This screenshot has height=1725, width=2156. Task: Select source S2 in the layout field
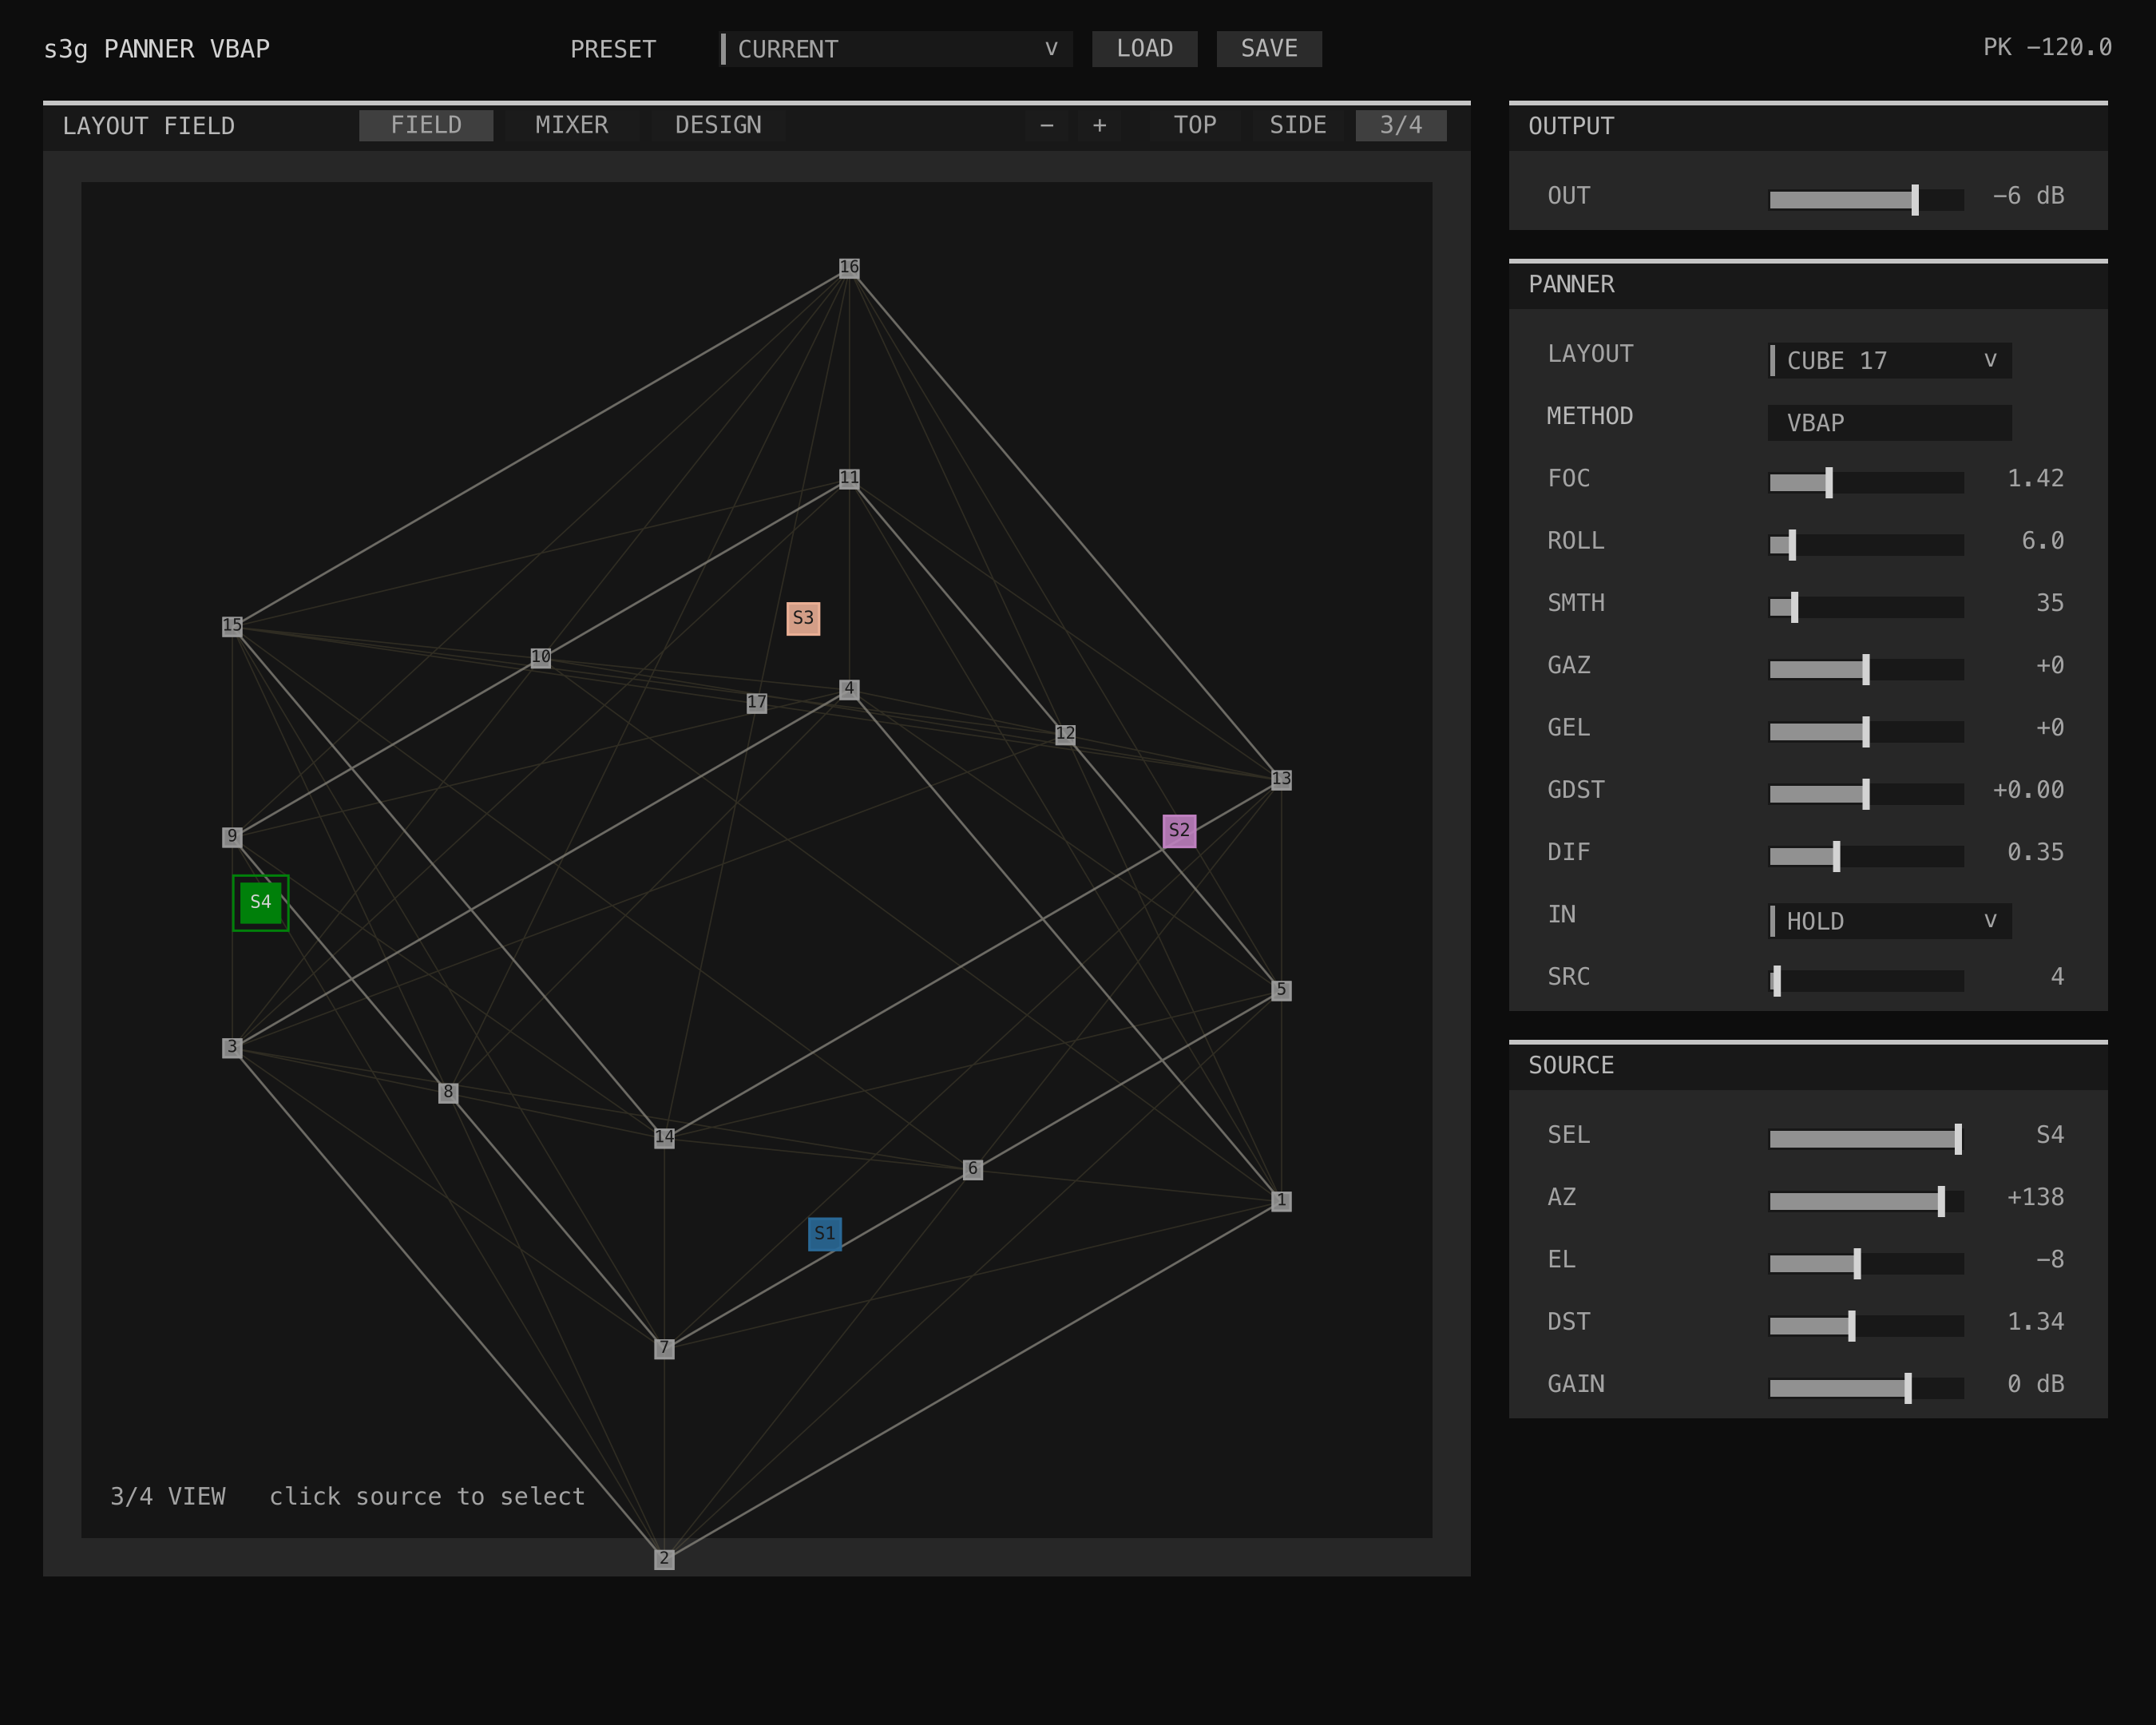click(1179, 830)
